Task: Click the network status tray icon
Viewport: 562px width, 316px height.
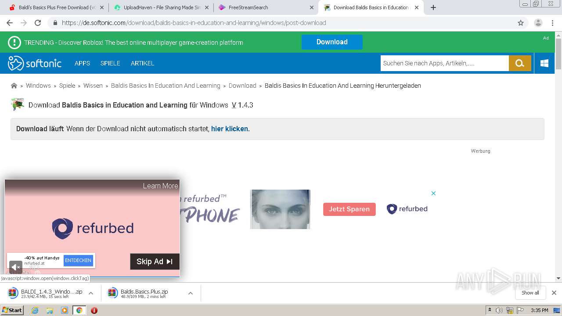Action: point(510,310)
